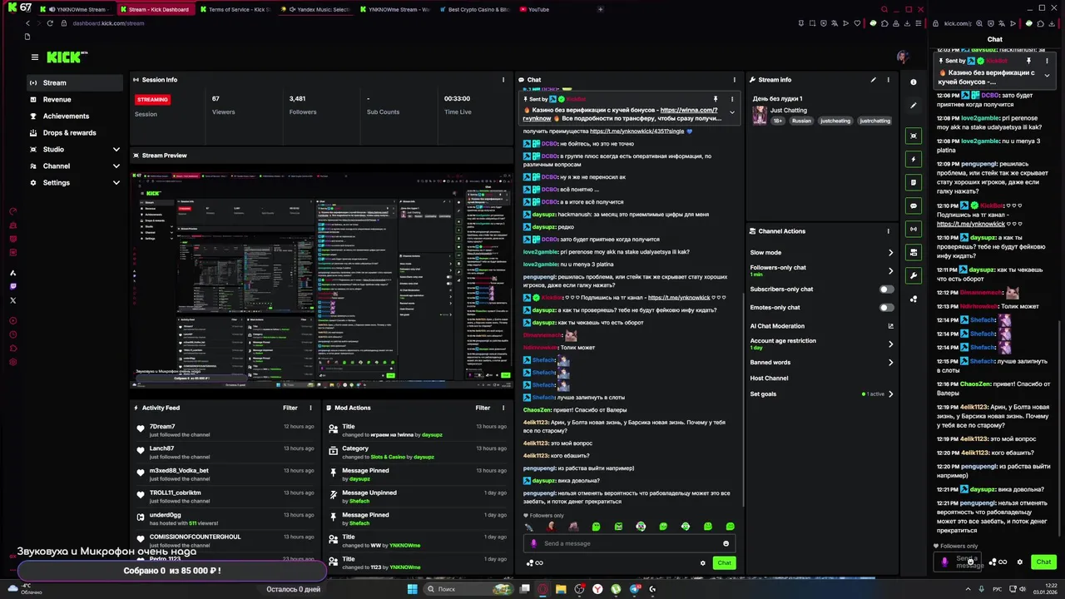Viewport: 1065px width, 599px height.
Task: Send message with side panel Chat button
Action: pyautogui.click(x=1043, y=562)
